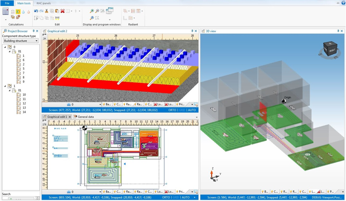346x201 pixels.
Task: Click the cascading program windows icon
Action: 109,11
